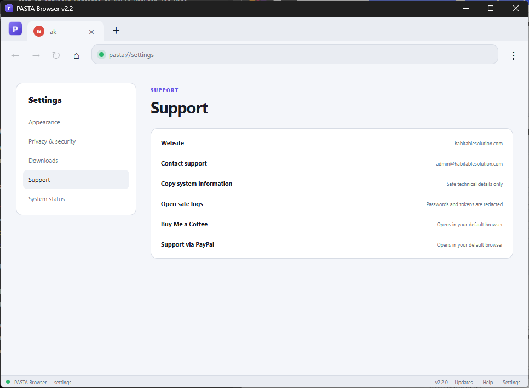Open the three-dot browser menu
529x388 pixels.
[513, 55]
